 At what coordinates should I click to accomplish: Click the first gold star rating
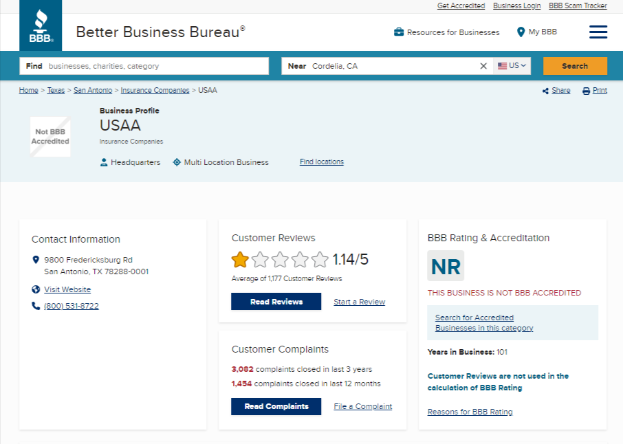240,260
